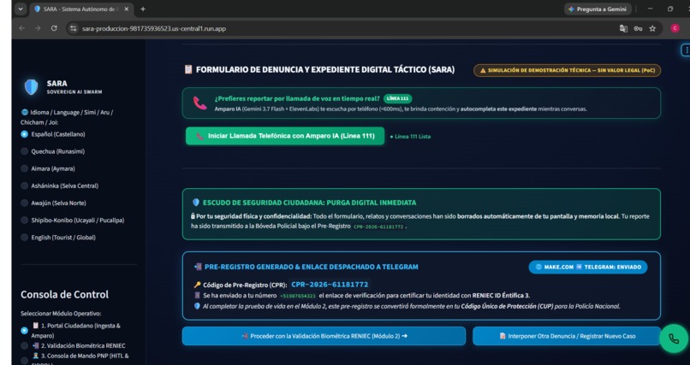Click SOVEREIGN AI SWARM subtitle
The width and height of the screenshot is (690, 365).
click(74, 92)
